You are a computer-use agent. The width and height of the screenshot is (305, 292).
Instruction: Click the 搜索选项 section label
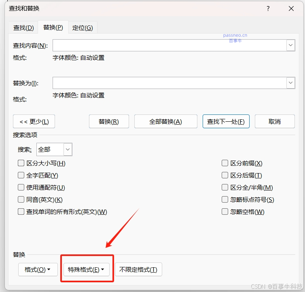coord(25,135)
